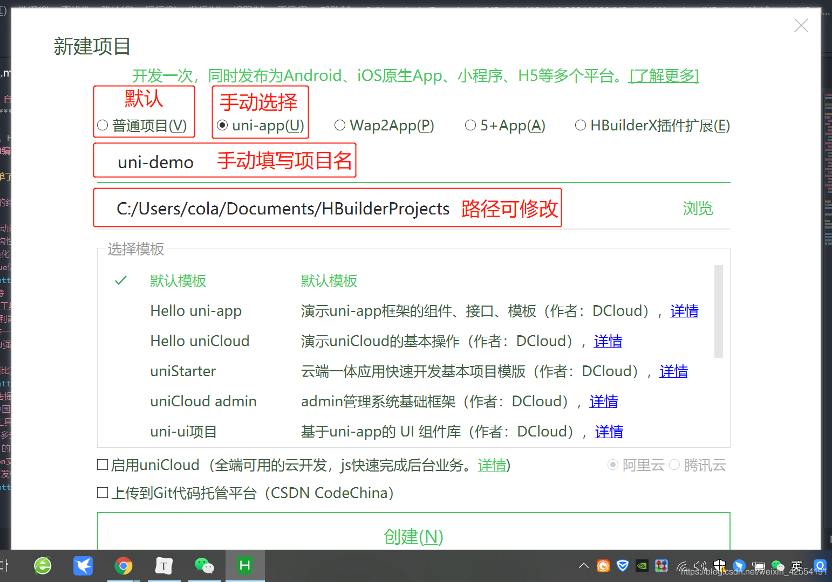Switch input language via 英 indicator
The width and height of the screenshot is (832, 582).
coord(797,566)
